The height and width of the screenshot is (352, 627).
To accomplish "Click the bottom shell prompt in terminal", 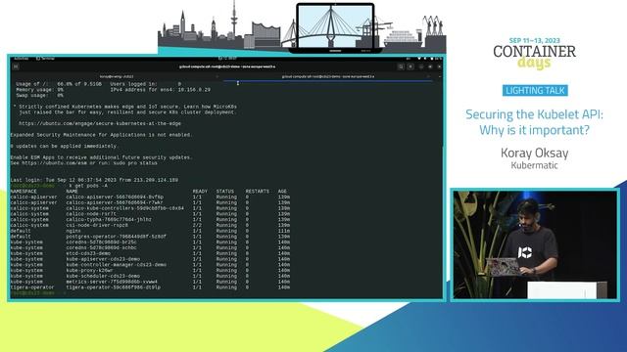I will [38, 293].
